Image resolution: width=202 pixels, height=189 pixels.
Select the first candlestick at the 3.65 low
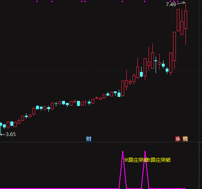point(1,128)
